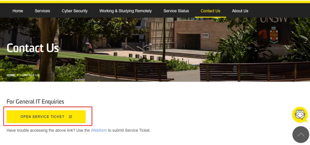
Task: Click the yellow bar at page top
Action: pyautogui.click(x=155, y=2)
